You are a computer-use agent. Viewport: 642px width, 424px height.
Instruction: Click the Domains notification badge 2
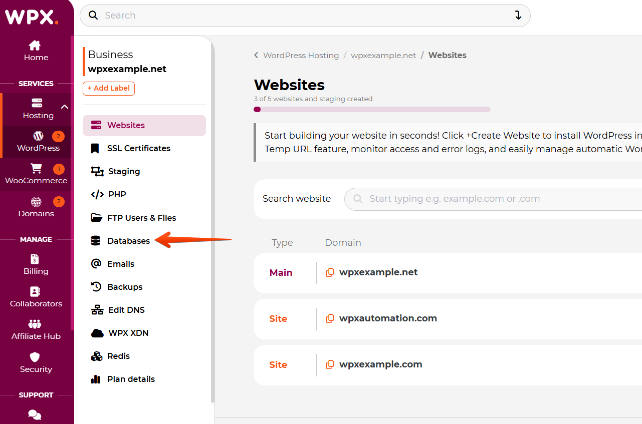pos(59,202)
